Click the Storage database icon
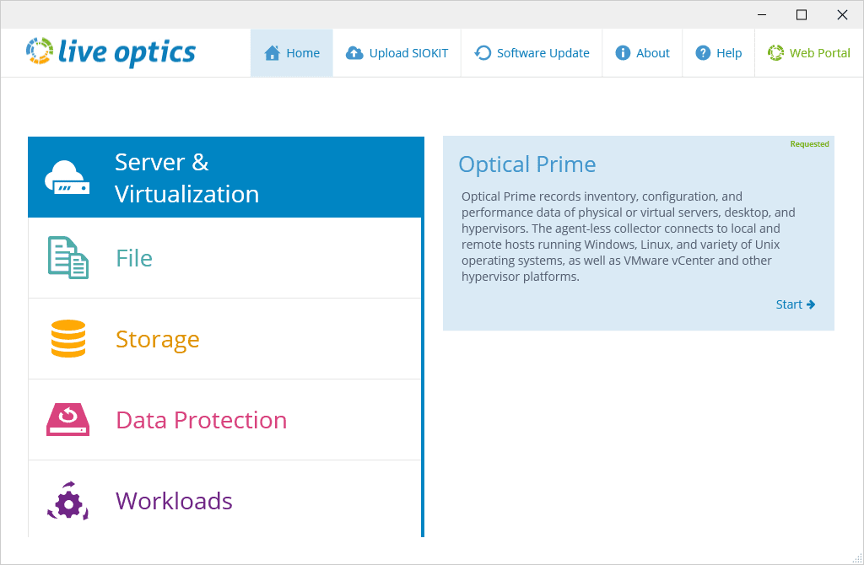The width and height of the screenshot is (864, 565). click(67, 339)
